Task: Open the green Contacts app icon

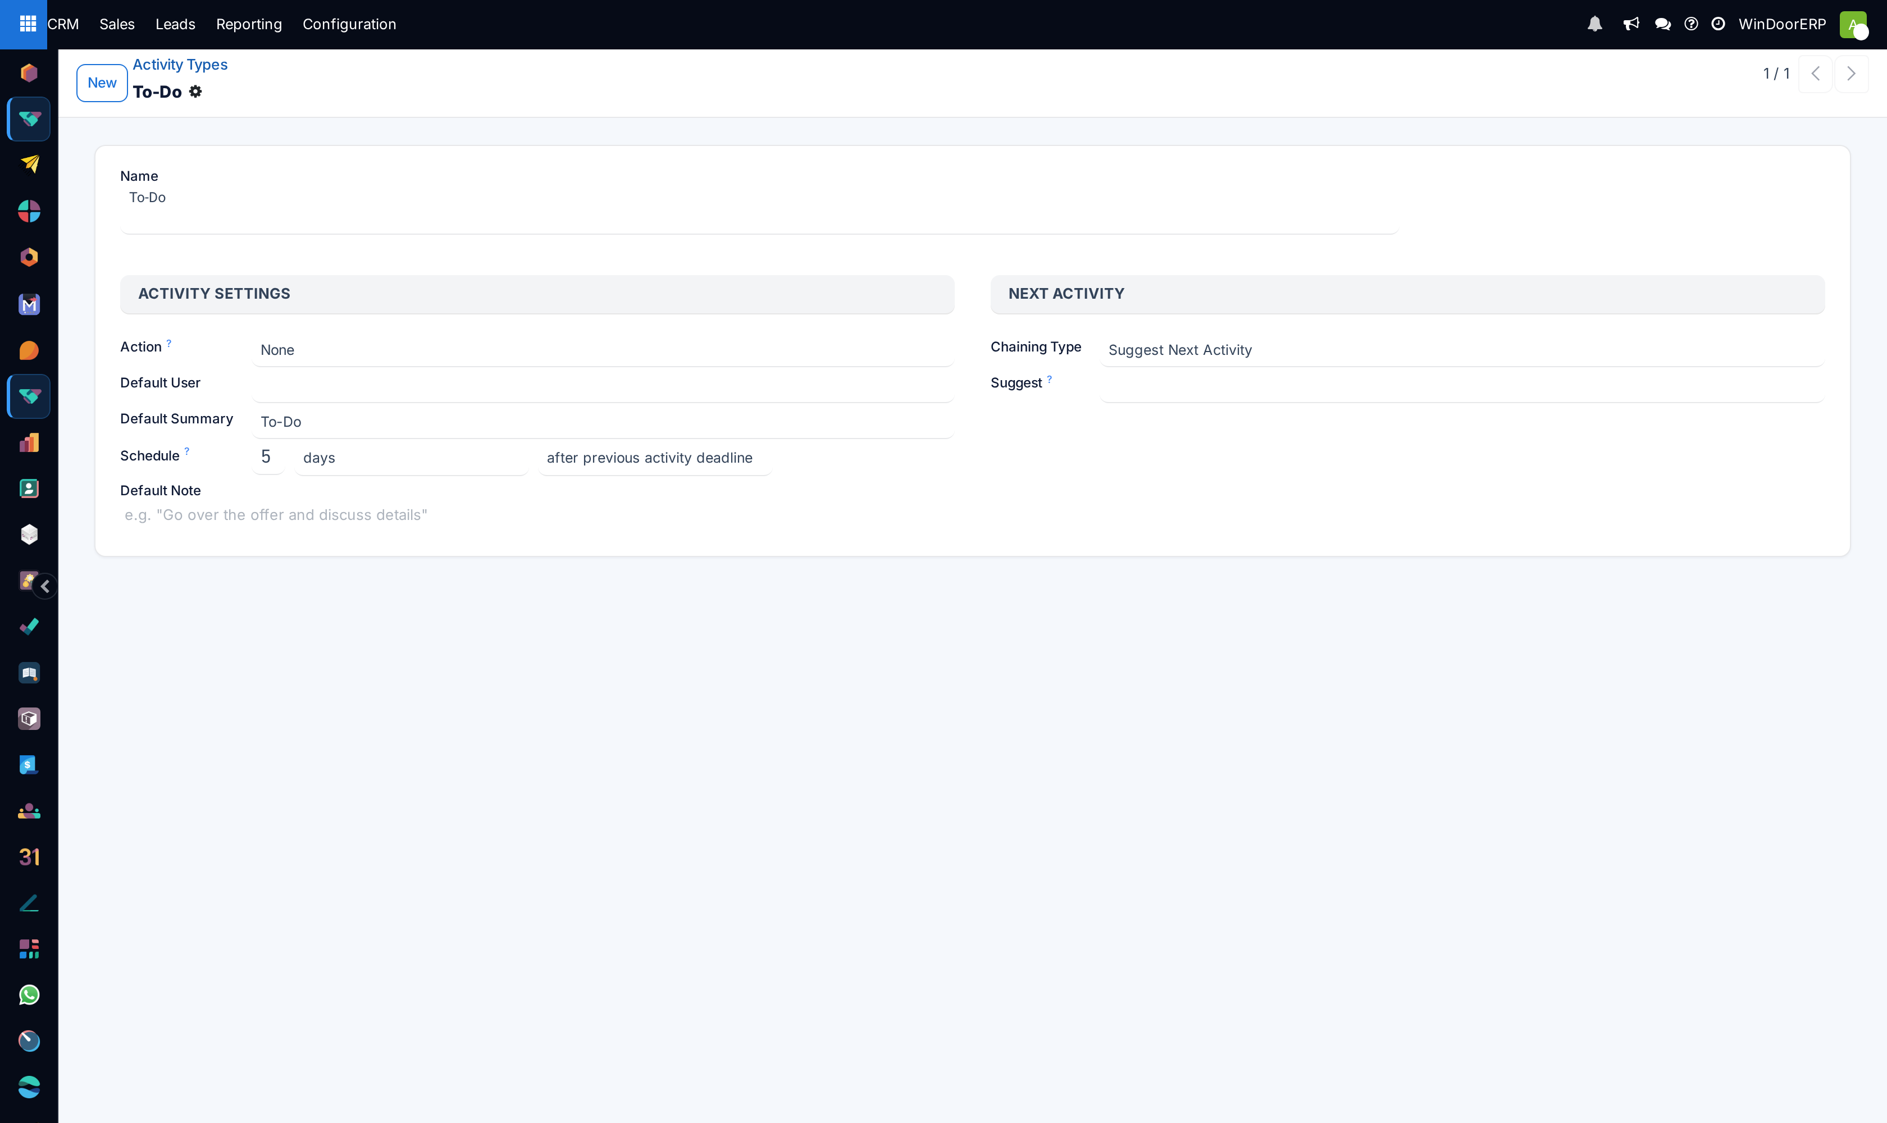Action: (29, 489)
